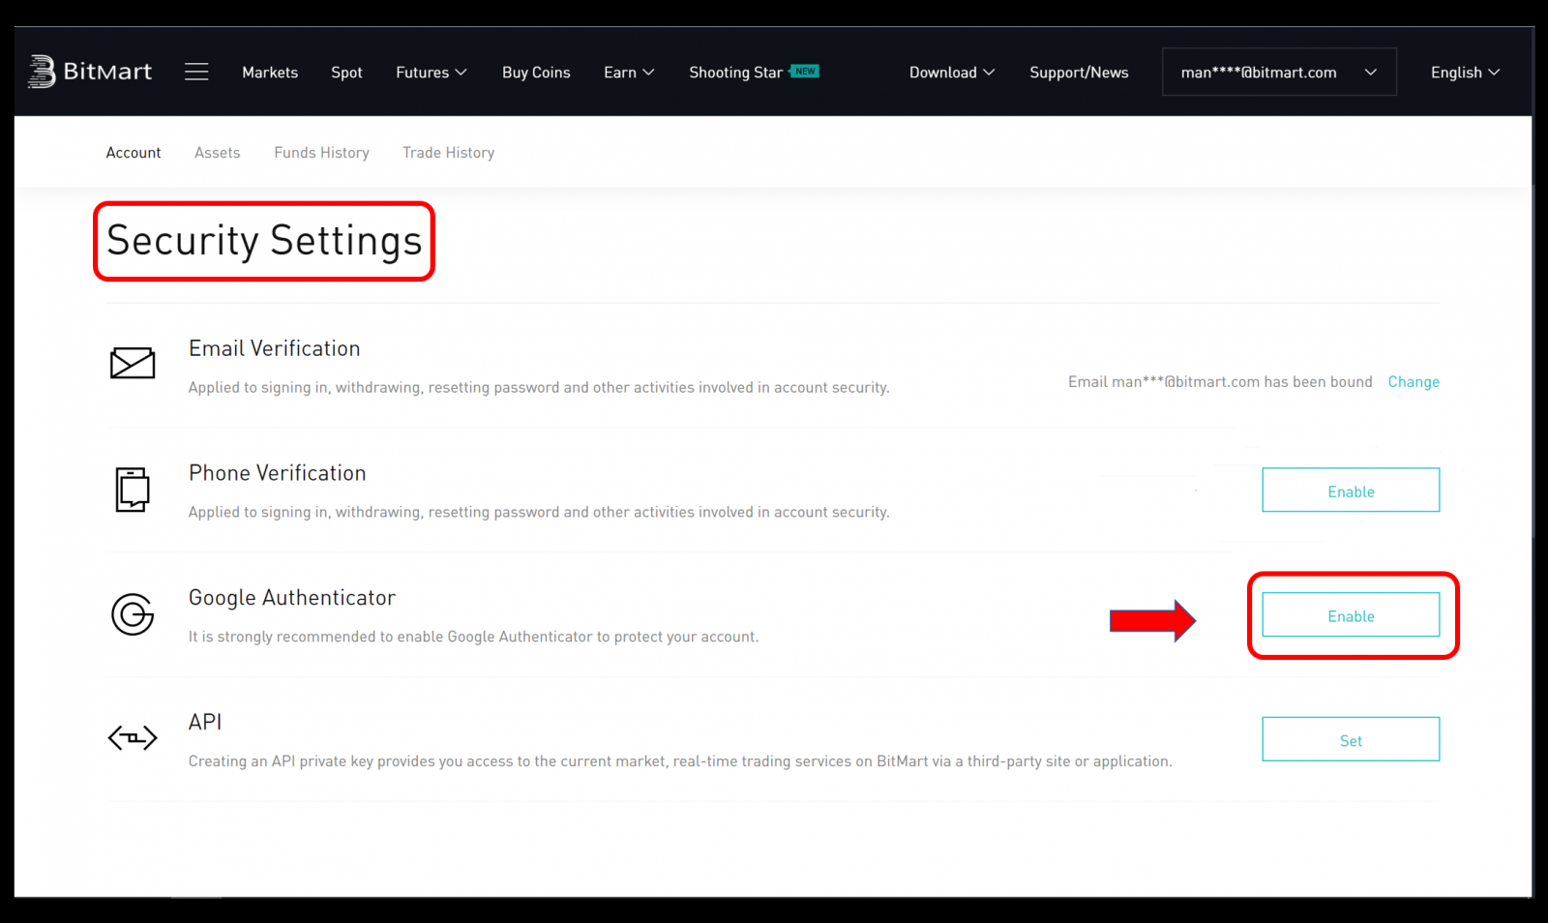
Task: Expand the account email dropdown
Action: (1277, 72)
